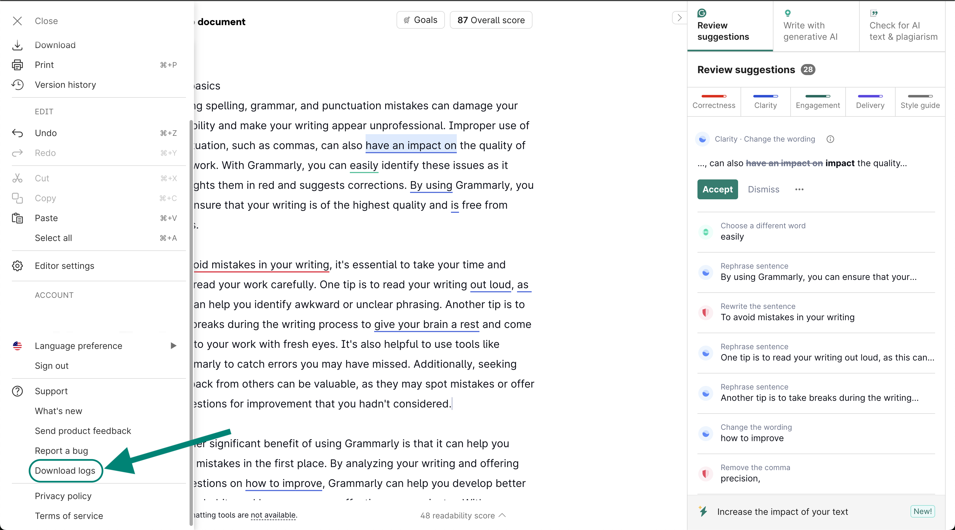The image size is (955, 530).
Task: Open the three-dot more options menu
Action: point(799,189)
